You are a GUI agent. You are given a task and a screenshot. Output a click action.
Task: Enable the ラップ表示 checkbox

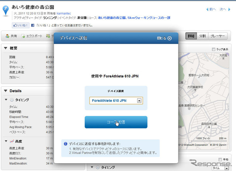(214, 49)
